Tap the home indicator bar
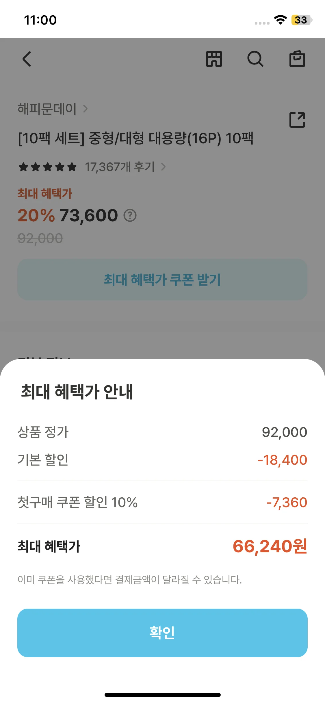Screen dimensions: 325x704 pos(162,695)
